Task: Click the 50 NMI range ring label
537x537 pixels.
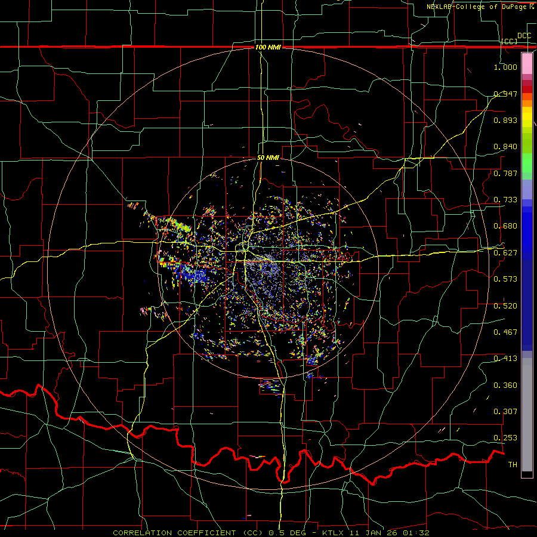Action: click(268, 158)
